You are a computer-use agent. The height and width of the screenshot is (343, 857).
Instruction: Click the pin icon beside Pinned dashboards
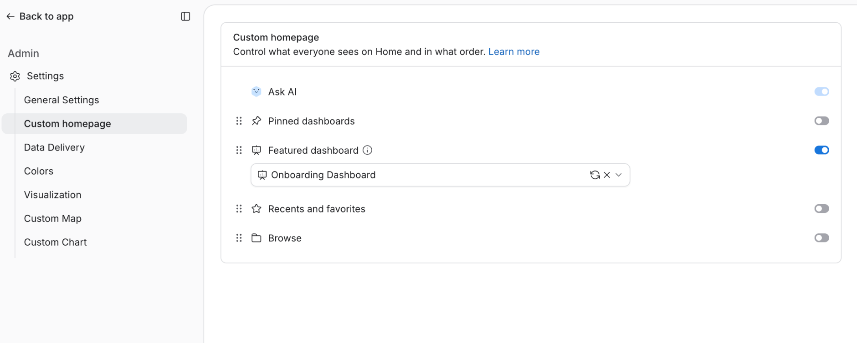(257, 121)
